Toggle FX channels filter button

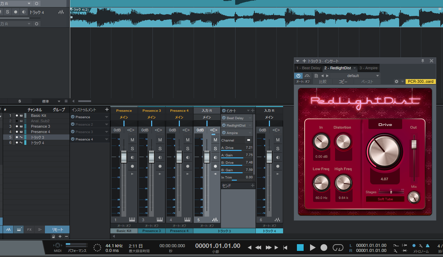point(29,230)
